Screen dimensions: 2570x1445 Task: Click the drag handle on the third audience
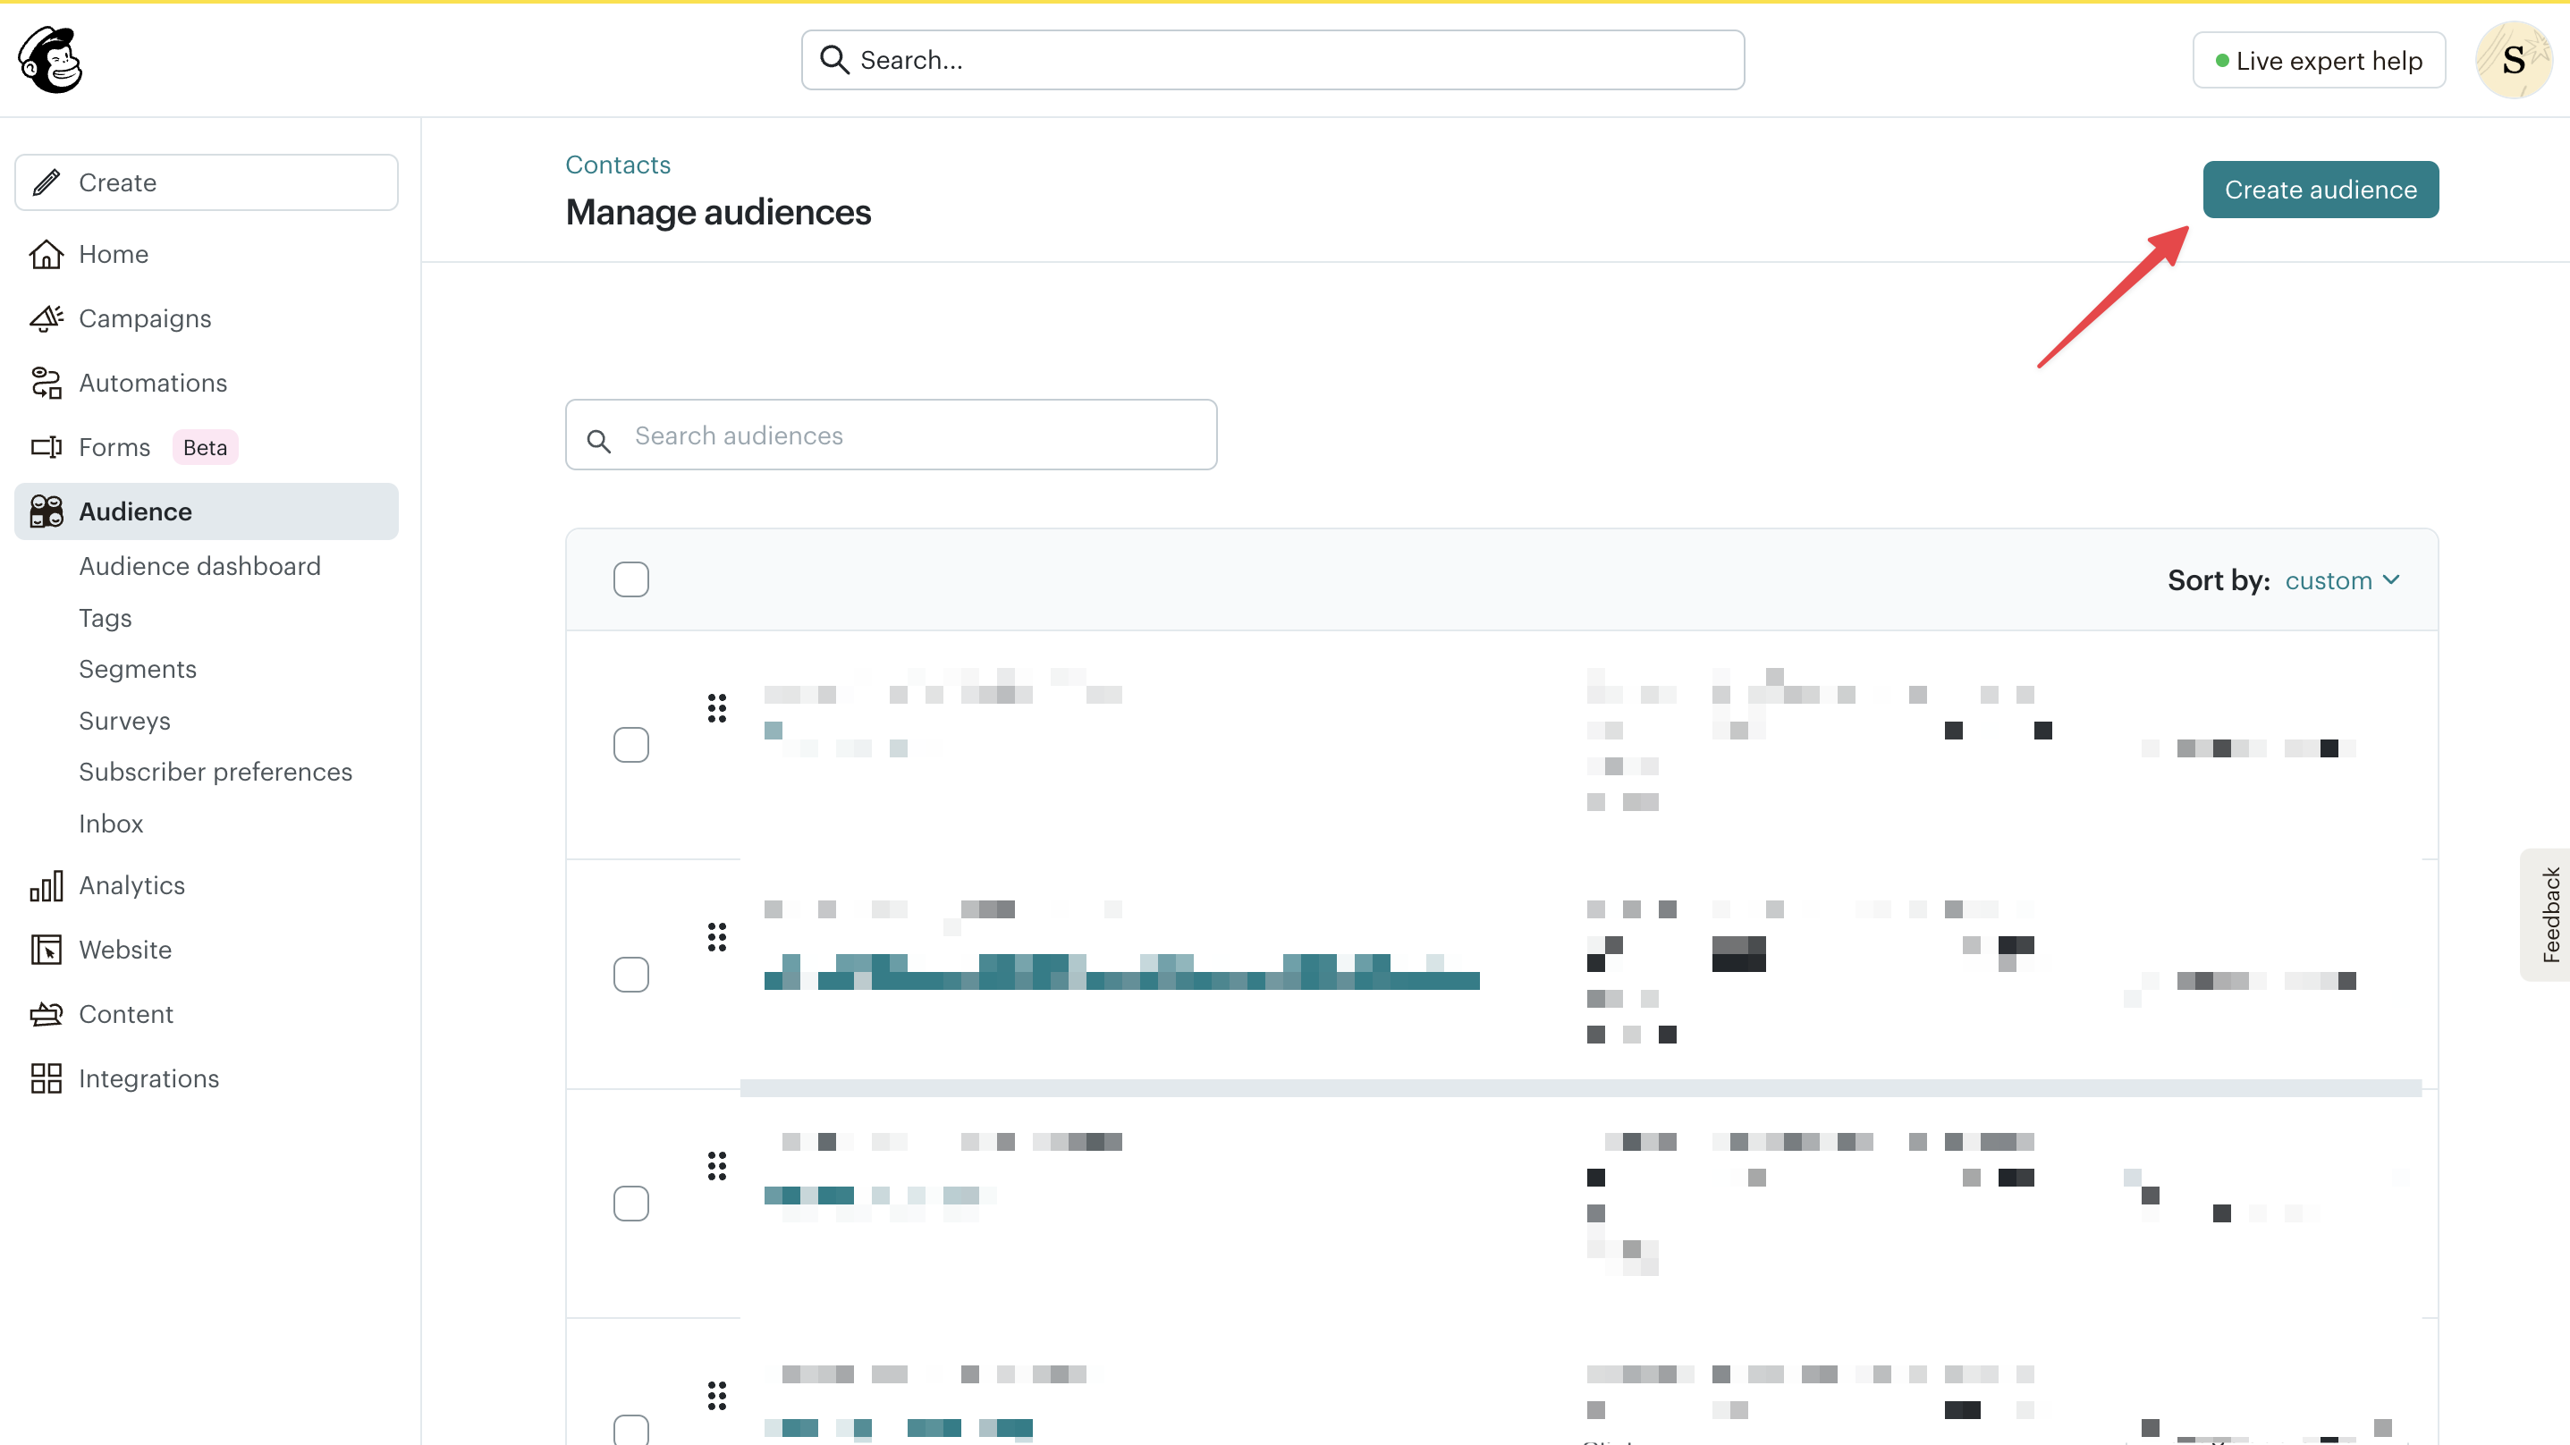point(716,1164)
